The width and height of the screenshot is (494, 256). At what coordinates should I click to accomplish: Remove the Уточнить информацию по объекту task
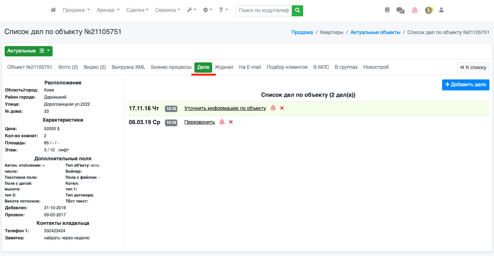coord(282,108)
